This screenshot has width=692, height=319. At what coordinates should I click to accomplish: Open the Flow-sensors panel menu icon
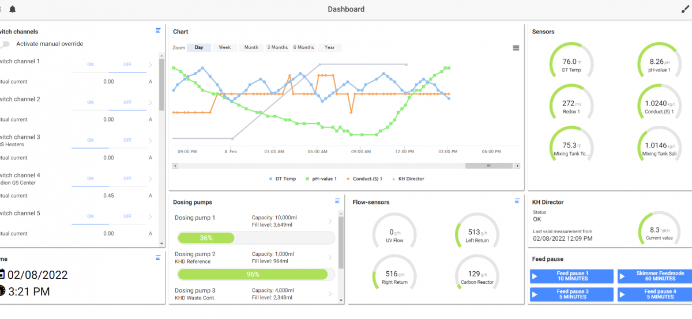(517, 201)
